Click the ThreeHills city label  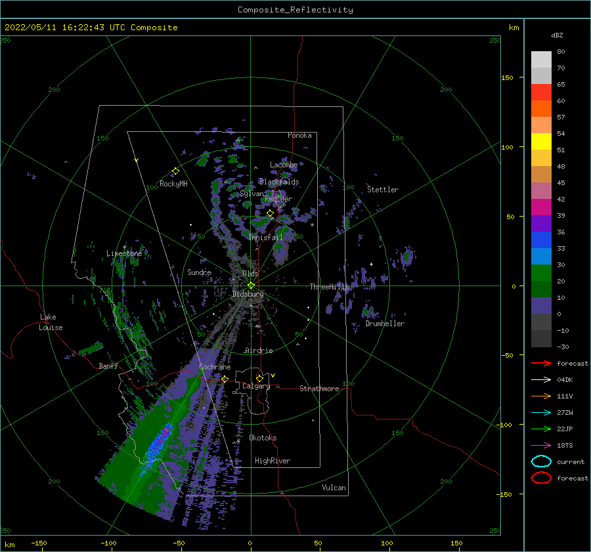tap(330, 287)
